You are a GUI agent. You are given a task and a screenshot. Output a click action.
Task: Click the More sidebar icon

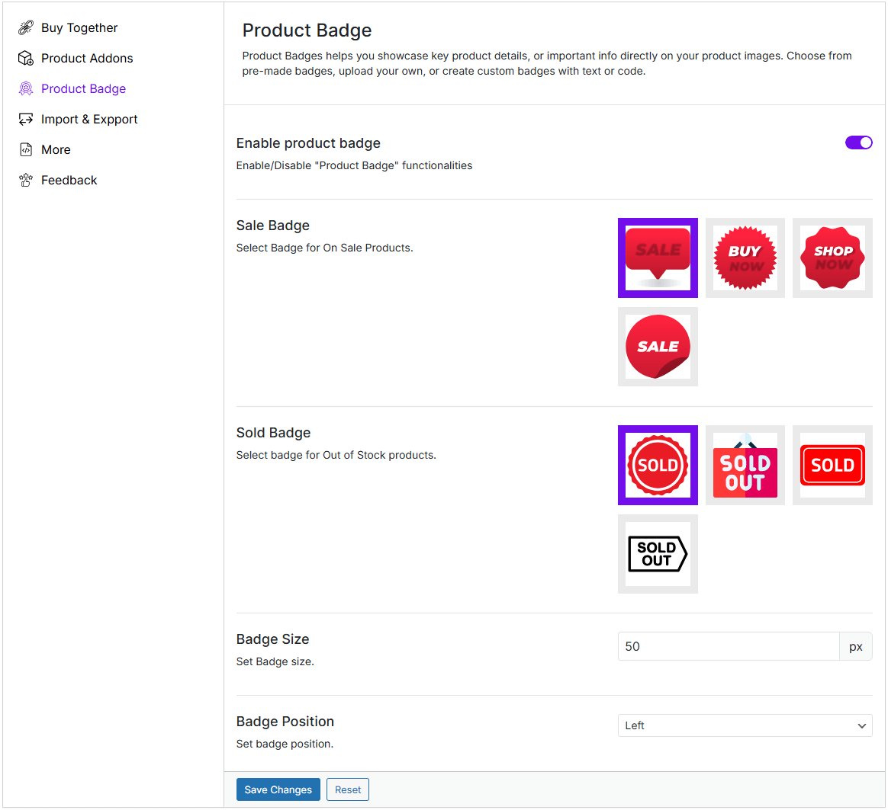(x=24, y=149)
